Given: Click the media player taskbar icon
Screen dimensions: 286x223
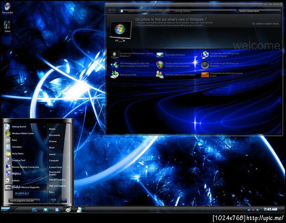Looking at the screenshot, I should click(x=57, y=210).
